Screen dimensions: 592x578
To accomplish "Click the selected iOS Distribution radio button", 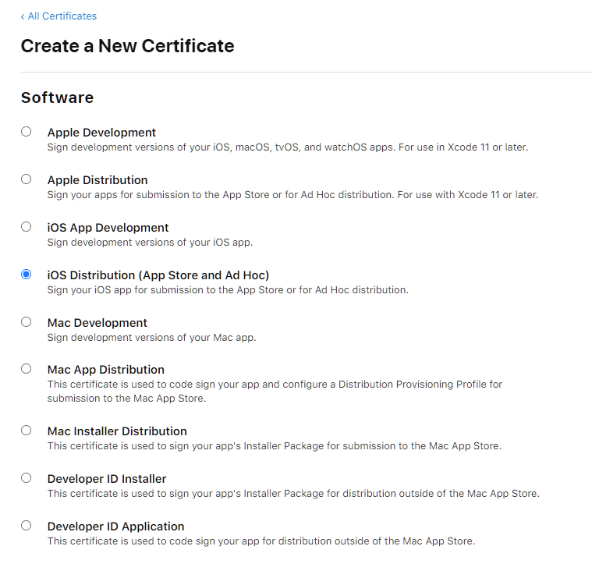I will (x=27, y=275).
